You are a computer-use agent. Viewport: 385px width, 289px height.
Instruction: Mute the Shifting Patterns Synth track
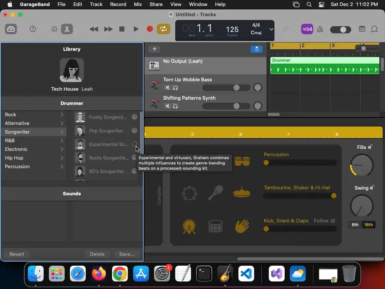pyautogui.click(x=167, y=106)
